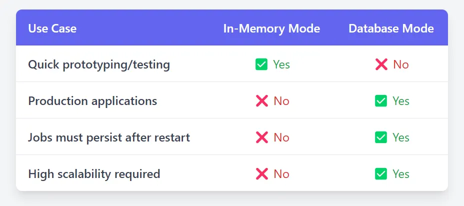Screen dimensions: 464x206
Task: Click the Quick prototyping/testing row label
Action: click(99, 64)
